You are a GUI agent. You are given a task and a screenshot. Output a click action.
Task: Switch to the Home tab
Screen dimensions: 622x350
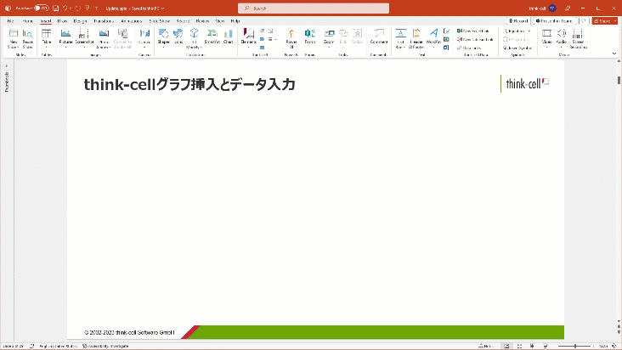pos(28,21)
